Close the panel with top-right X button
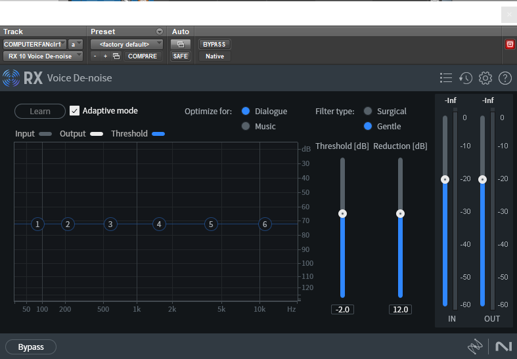 coord(509,15)
